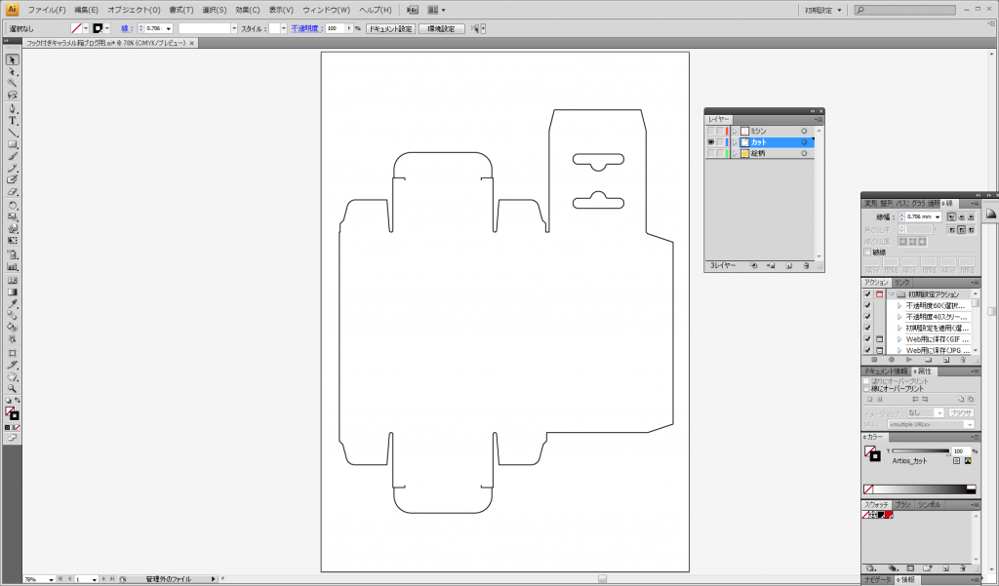Viewport: 999px width, 586px height.
Task: Hide the カット layer
Action: click(x=710, y=141)
